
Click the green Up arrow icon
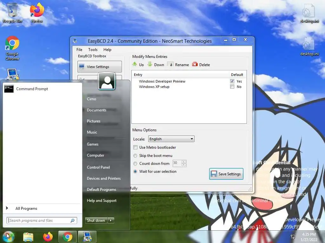135,64
